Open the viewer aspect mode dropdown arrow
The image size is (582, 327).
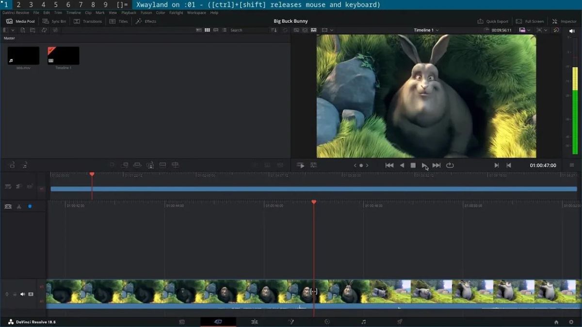[332, 30]
